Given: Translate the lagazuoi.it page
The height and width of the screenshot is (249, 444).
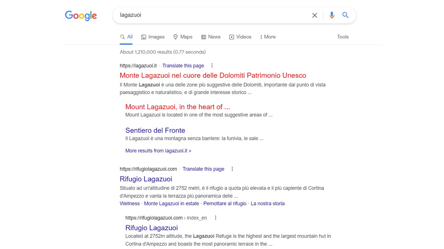Looking at the screenshot, I should [x=183, y=66].
